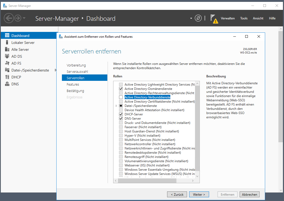Open the notifications flag with warning
This screenshot has height=201, width=284.
pyautogui.click(x=214, y=19)
